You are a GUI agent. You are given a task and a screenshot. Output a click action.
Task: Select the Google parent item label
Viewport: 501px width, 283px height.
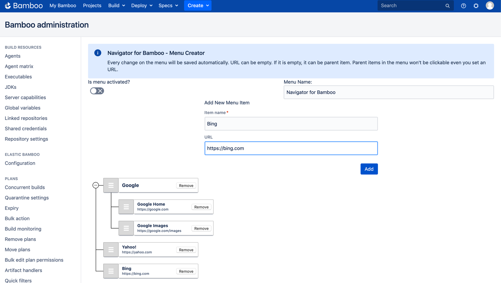tap(130, 185)
